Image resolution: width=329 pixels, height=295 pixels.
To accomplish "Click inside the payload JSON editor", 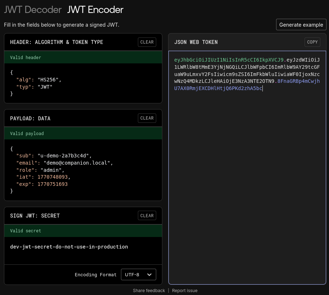I will (83, 170).
